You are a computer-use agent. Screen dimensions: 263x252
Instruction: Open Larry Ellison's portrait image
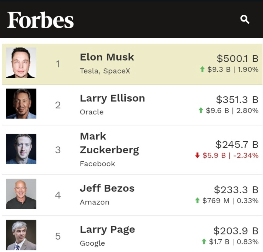point(21,104)
